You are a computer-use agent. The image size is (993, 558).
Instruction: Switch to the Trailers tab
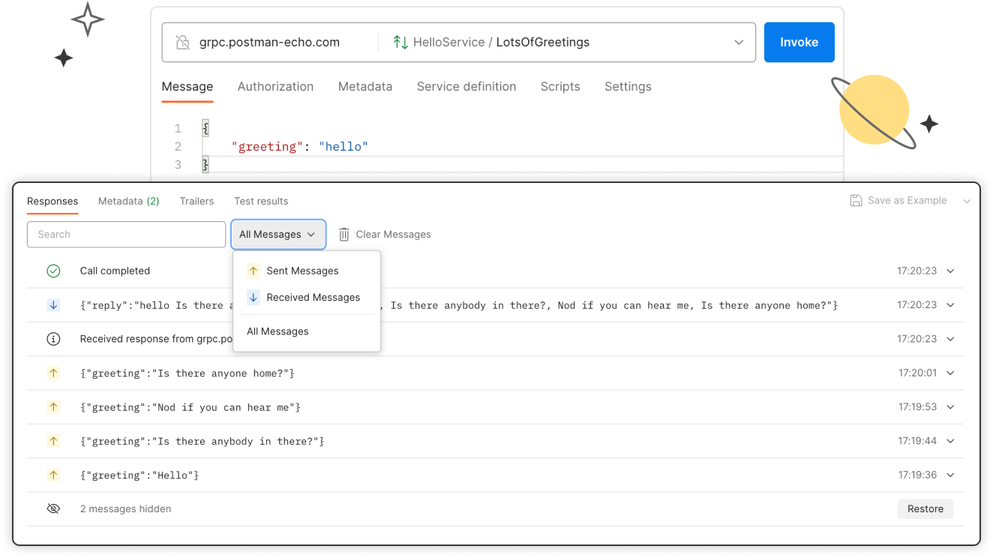click(196, 201)
